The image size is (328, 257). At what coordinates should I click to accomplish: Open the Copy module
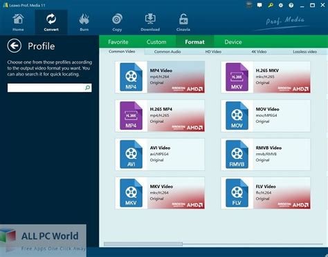pos(117,23)
